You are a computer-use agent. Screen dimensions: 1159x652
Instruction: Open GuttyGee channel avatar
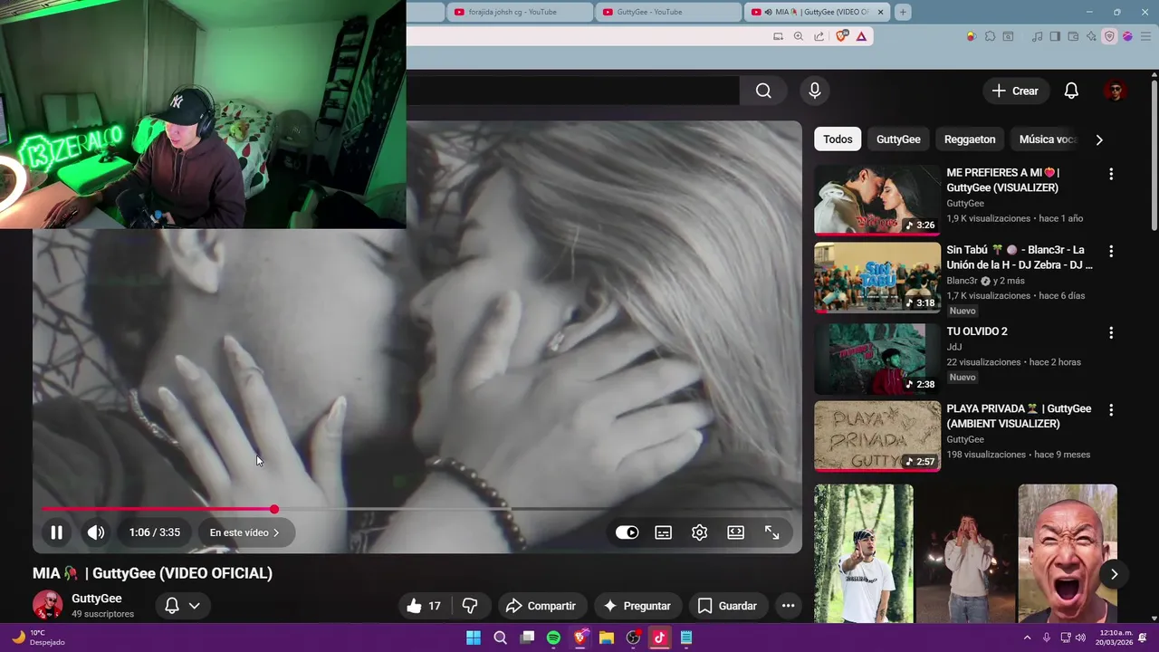[47, 605]
